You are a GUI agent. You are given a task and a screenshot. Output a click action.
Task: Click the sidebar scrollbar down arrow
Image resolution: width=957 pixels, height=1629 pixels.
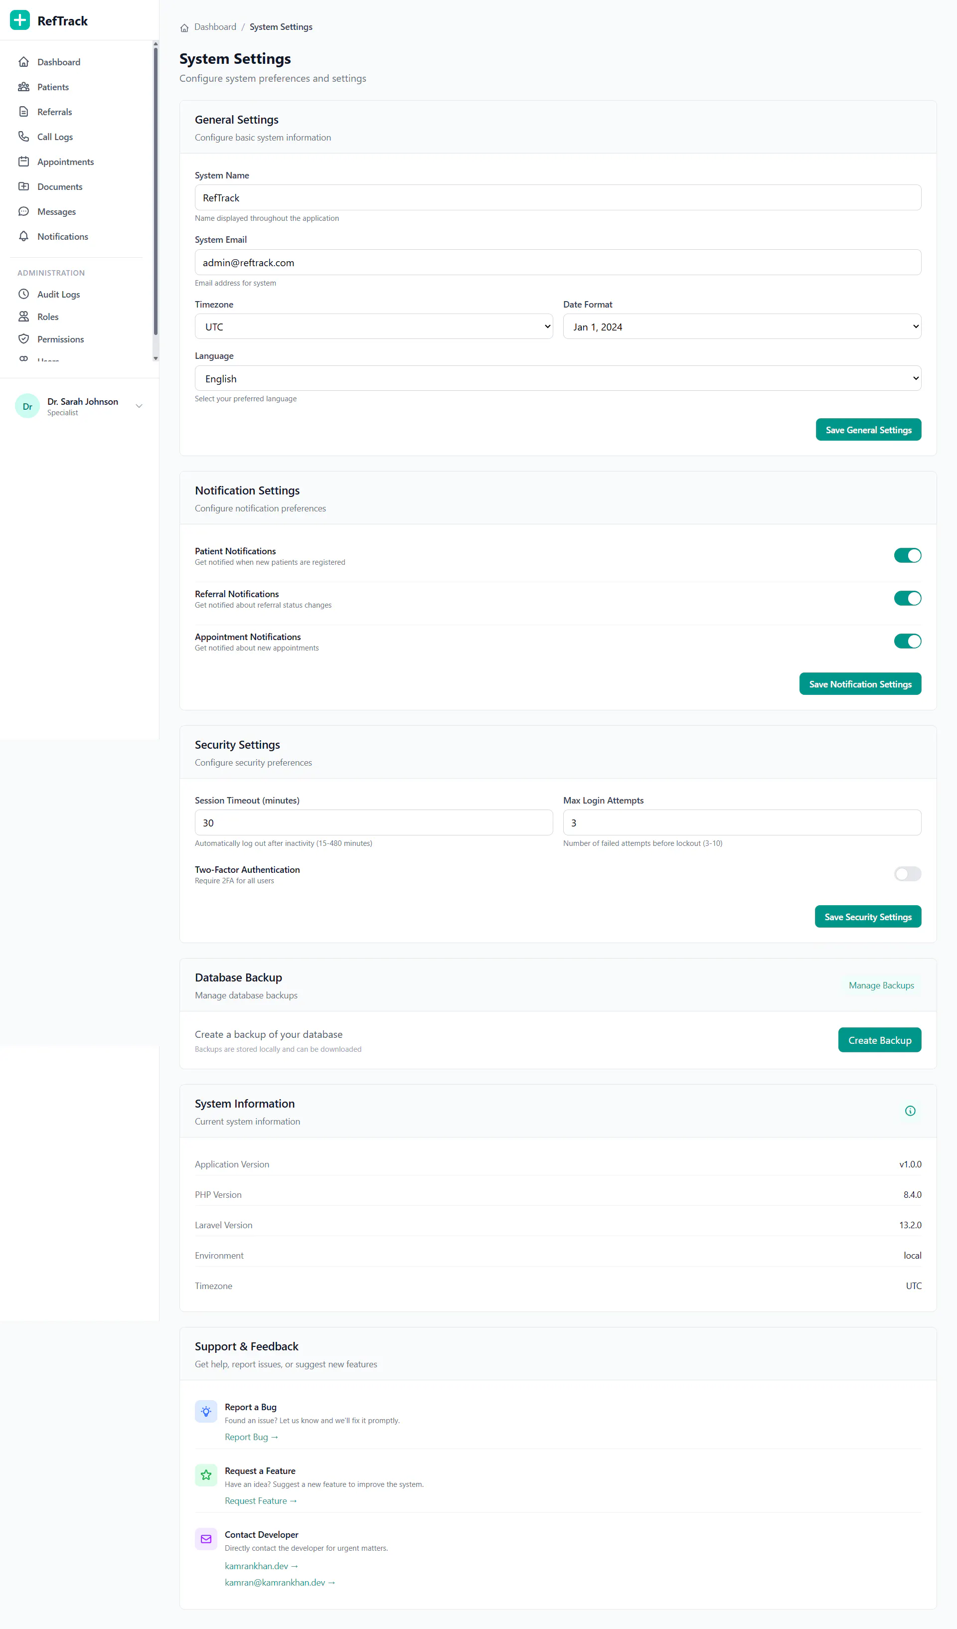coord(155,358)
